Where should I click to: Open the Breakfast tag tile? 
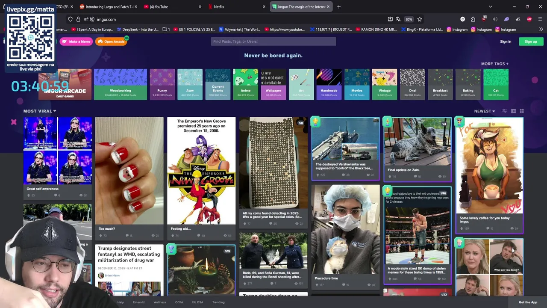click(x=440, y=84)
